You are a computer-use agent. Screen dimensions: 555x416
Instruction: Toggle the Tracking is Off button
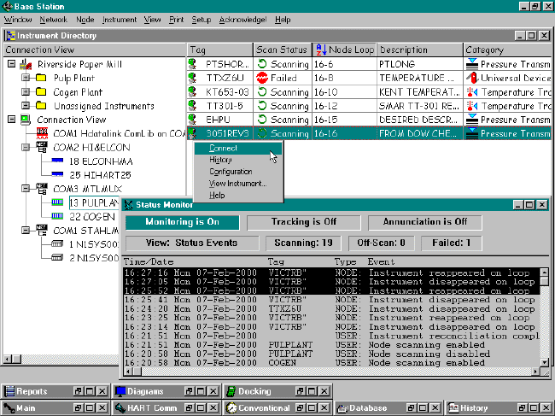pos(303,222)
